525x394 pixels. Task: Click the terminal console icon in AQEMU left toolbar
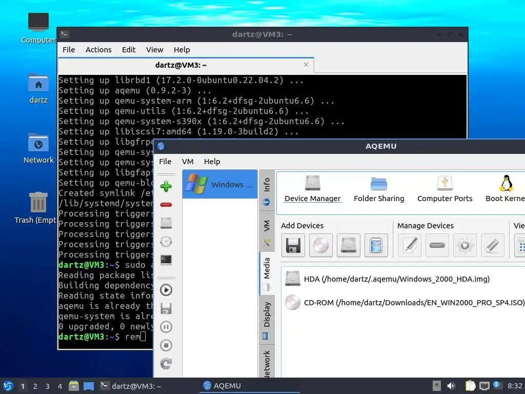click(166, 260)
